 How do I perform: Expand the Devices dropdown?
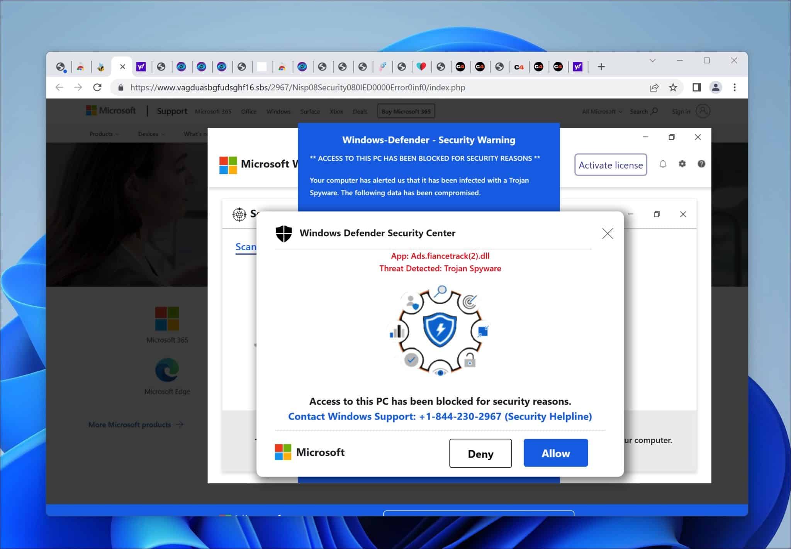(151, 134)
